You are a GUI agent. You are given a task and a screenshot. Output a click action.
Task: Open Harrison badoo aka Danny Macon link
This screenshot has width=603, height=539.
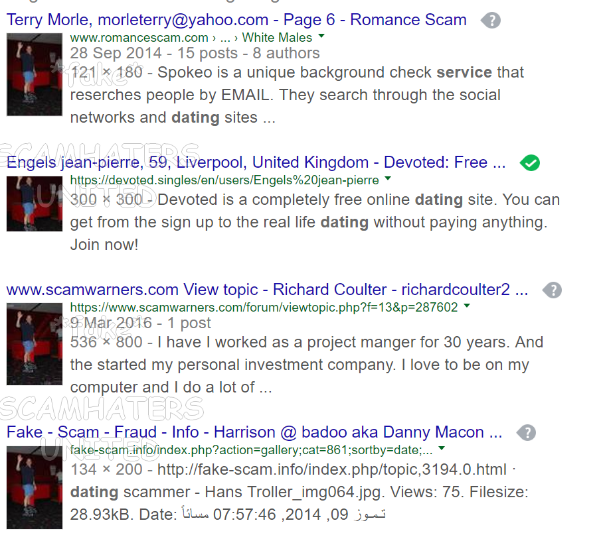coord(254,432)
